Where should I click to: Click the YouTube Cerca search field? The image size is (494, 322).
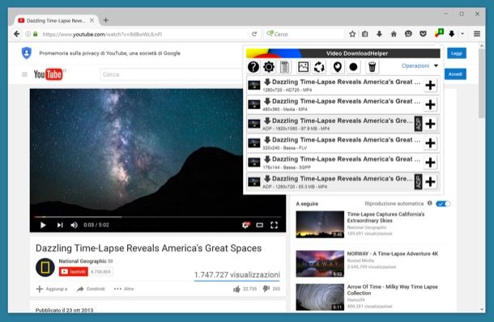172,74
